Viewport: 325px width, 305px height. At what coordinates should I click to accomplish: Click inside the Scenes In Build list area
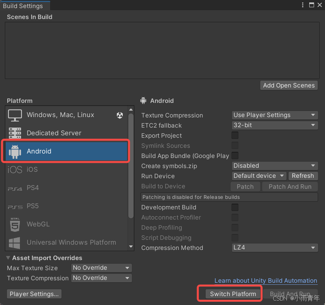pos(162,50)
